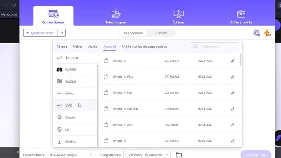Screen dimensions: 281x158
Task: Choose the iPhone 13 mini preset
Action: 169,125
